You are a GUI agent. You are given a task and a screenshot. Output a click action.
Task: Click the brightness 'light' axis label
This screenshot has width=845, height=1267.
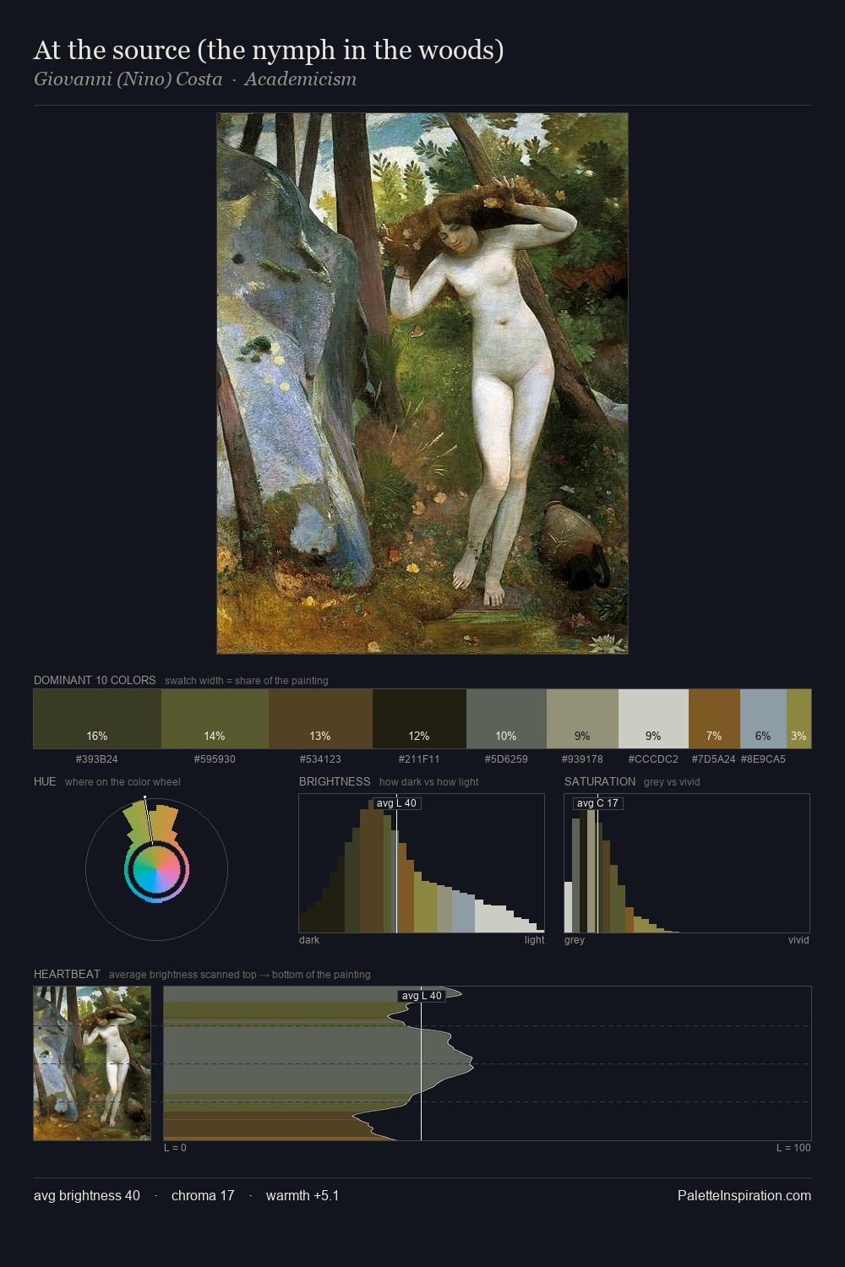tap(535, 940)
